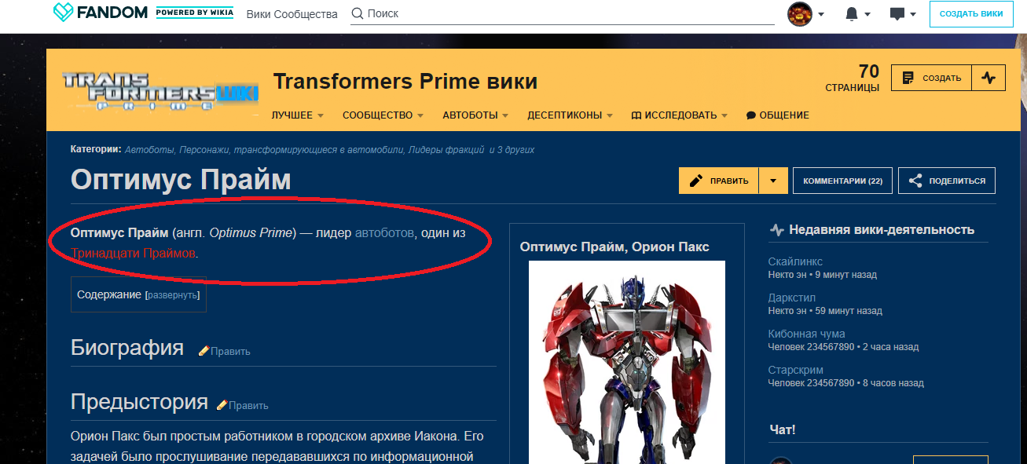Open the Общение navigation item

click(x=777, y=115)
